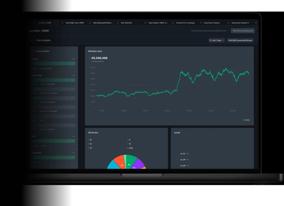Toggle the critical legend entry in the chart

(246, 120)
